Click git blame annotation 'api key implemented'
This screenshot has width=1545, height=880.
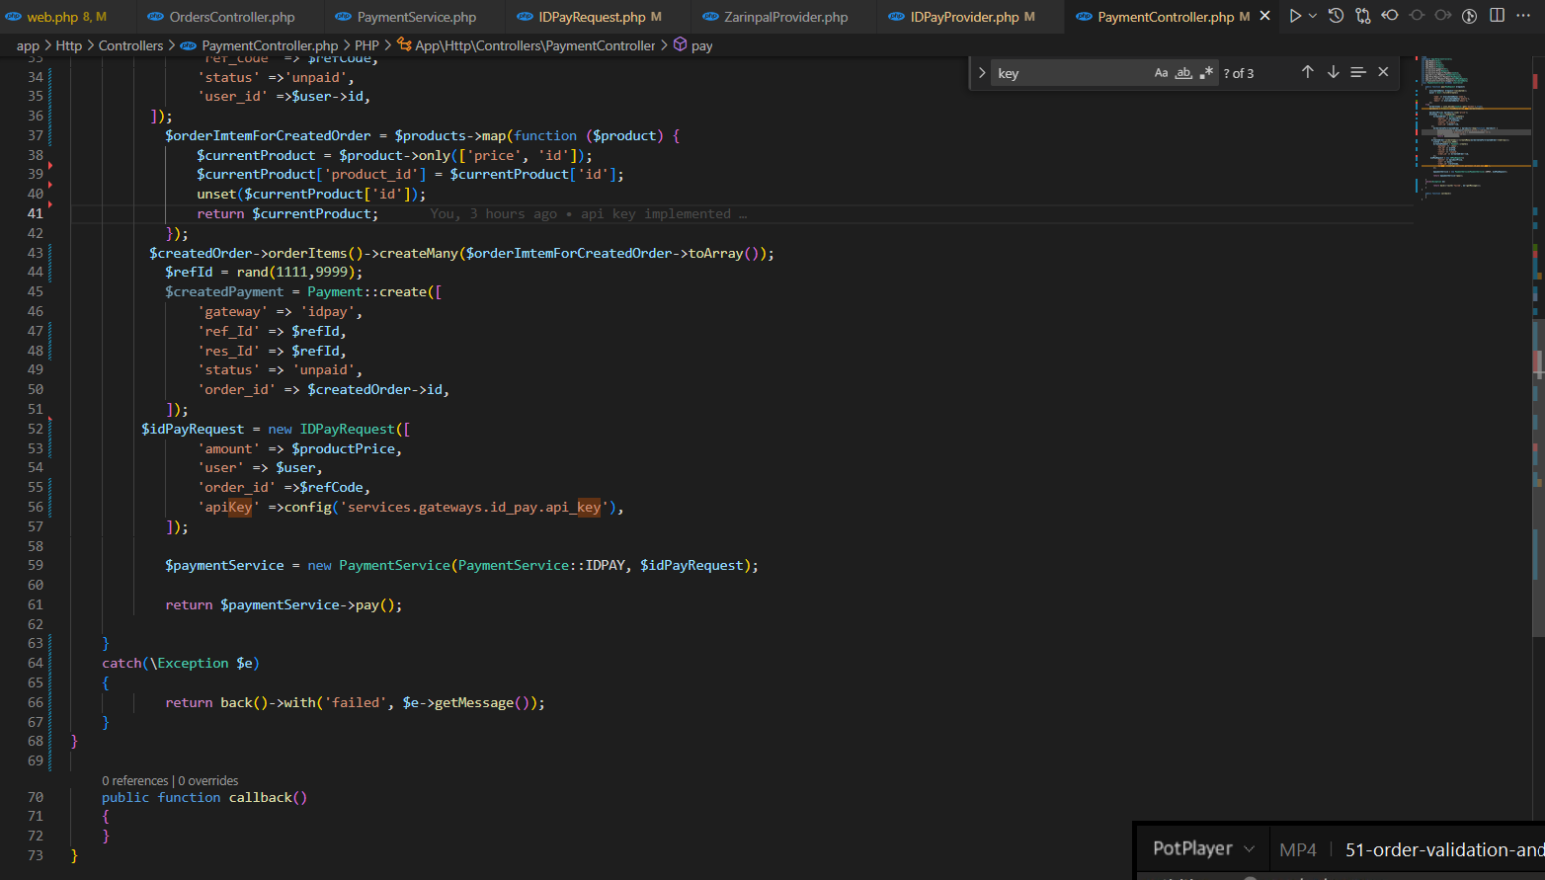point(656,213)
